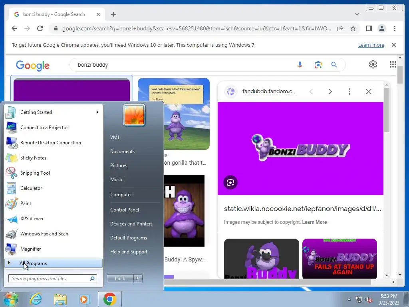Click Chrome forward arrow button
409x307 pixels.
tap(27, 28)
